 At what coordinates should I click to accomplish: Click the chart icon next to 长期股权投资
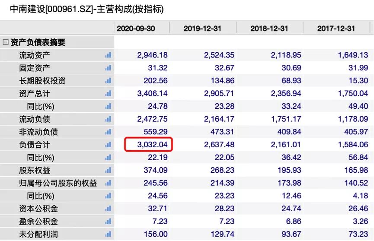click(x=108, y=81)
